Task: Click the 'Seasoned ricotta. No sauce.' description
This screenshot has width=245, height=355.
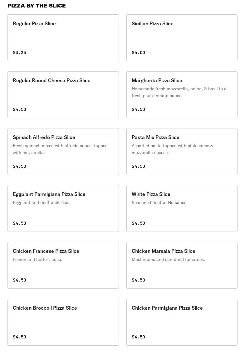Action: click(x=159, y=202)
